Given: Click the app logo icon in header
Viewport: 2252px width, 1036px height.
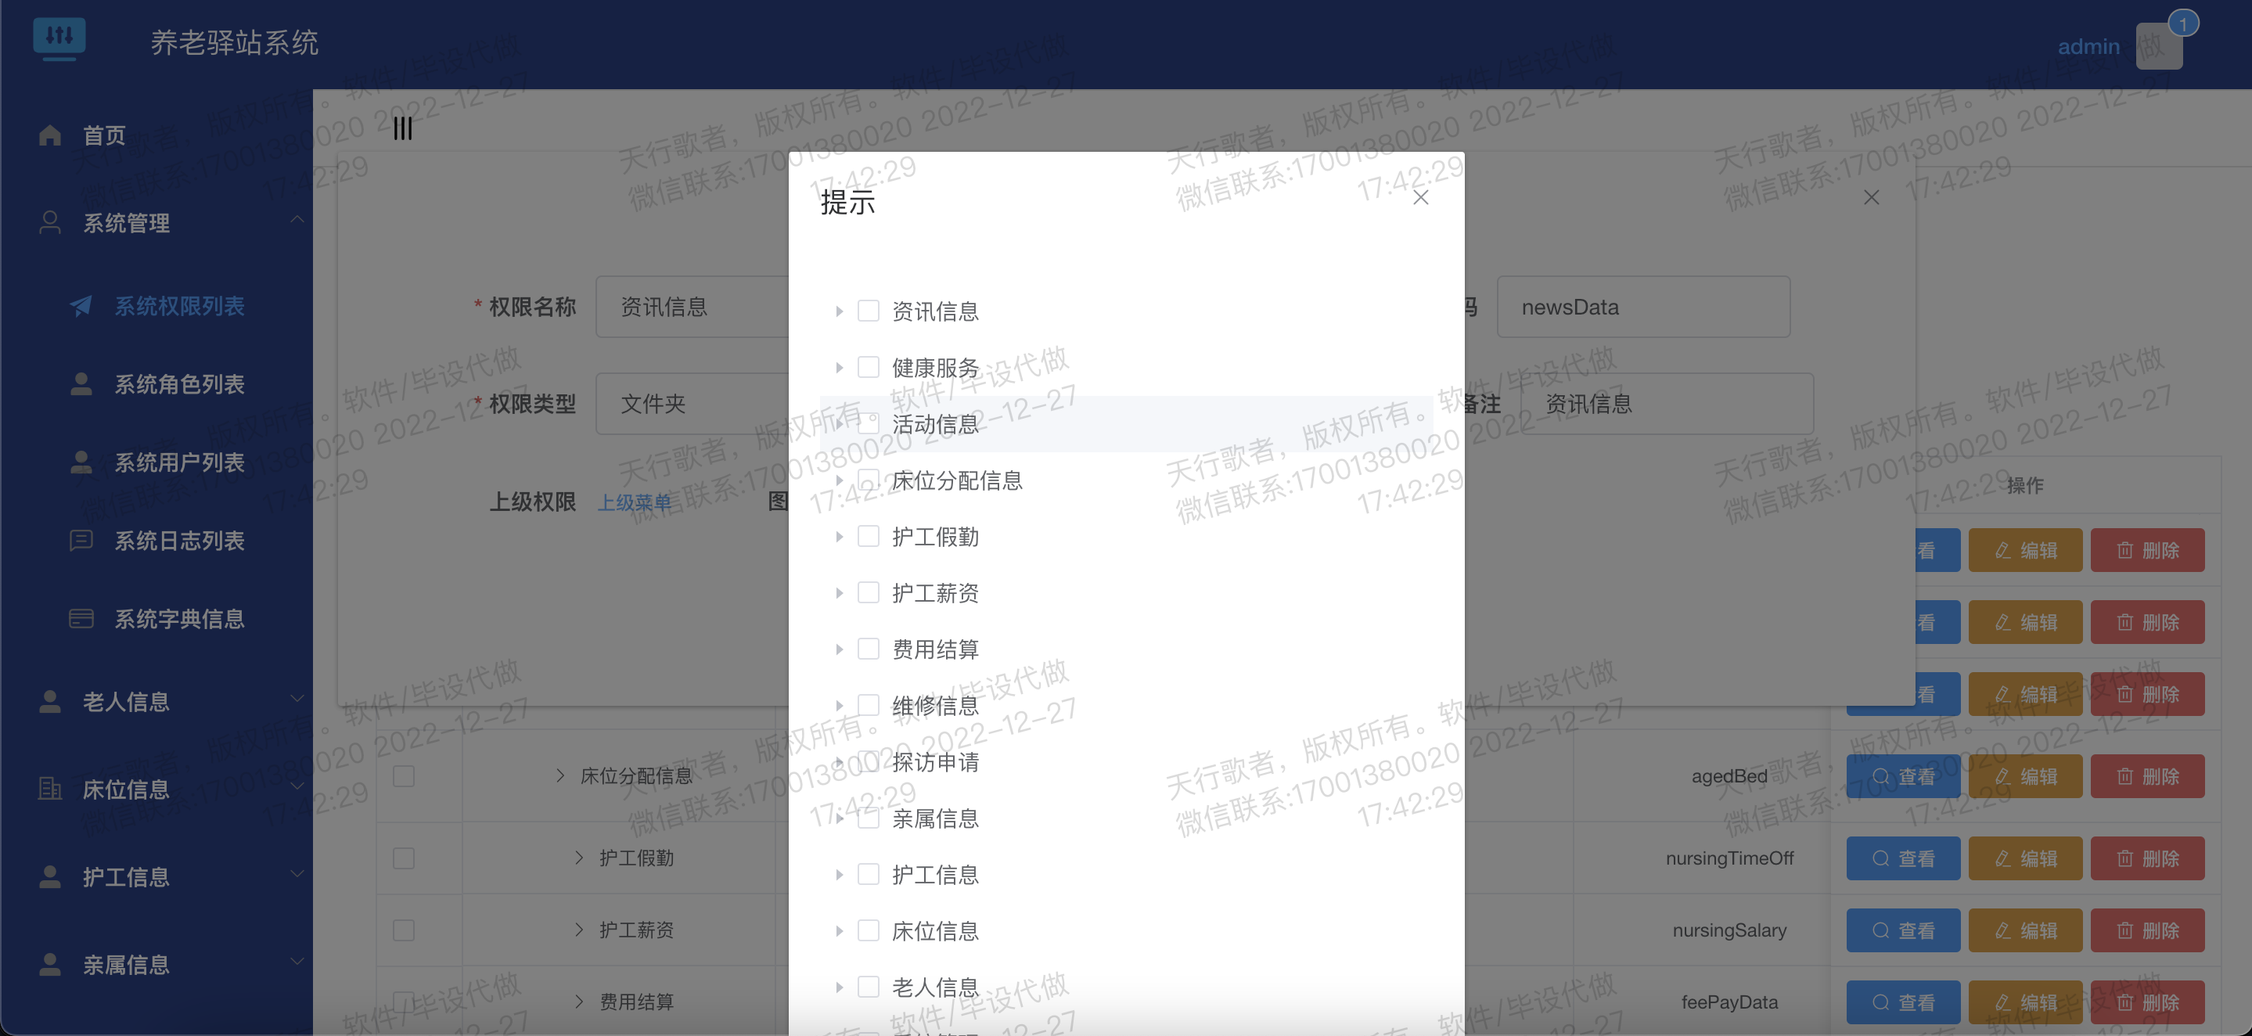Looking at the screenshot, I should 59,38.
